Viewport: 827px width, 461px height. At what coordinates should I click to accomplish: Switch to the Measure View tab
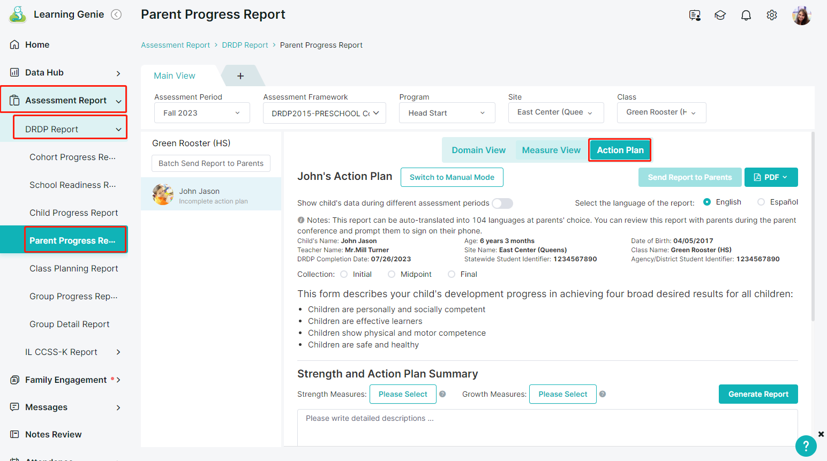pos(551,150)
